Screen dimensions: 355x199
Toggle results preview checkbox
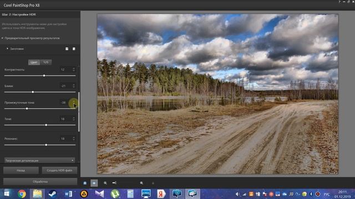pyautogui.click(x=2, y=38)
